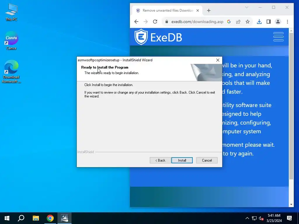Reload the exedb.com page
This screenshot has width=299, height=224.
pyautogui.click(x=155, y=22)
